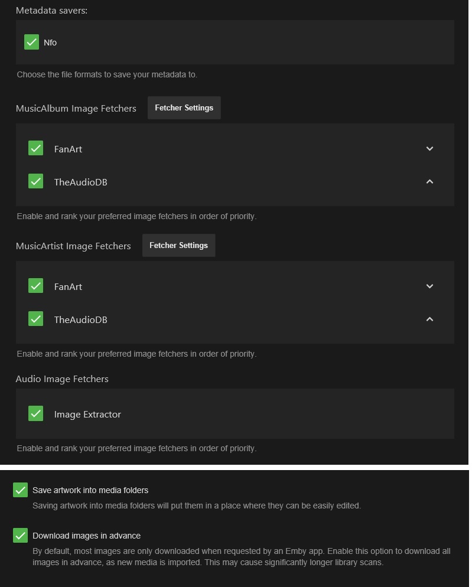
Task: Click the "Download images in advance" label text
Action: [86, 536]
